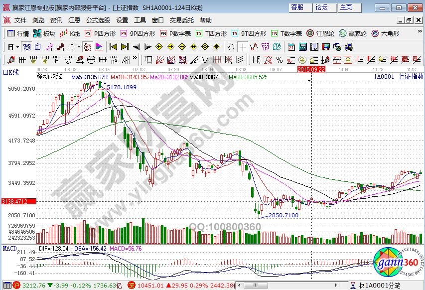Image resolution: width=425 pixels, height=290 pixels.
Task: Open the 板块 sector view
Action: (x=44, y=33)
